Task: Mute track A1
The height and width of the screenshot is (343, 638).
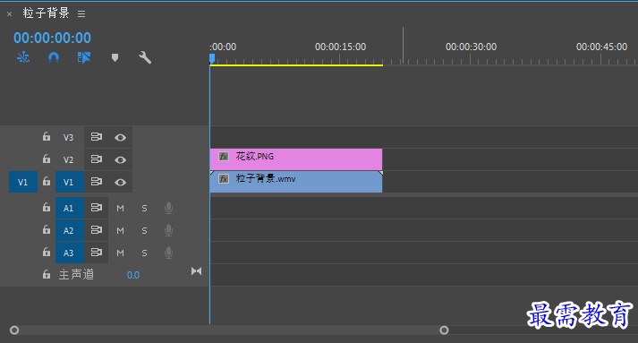Action: coord(120,208)
